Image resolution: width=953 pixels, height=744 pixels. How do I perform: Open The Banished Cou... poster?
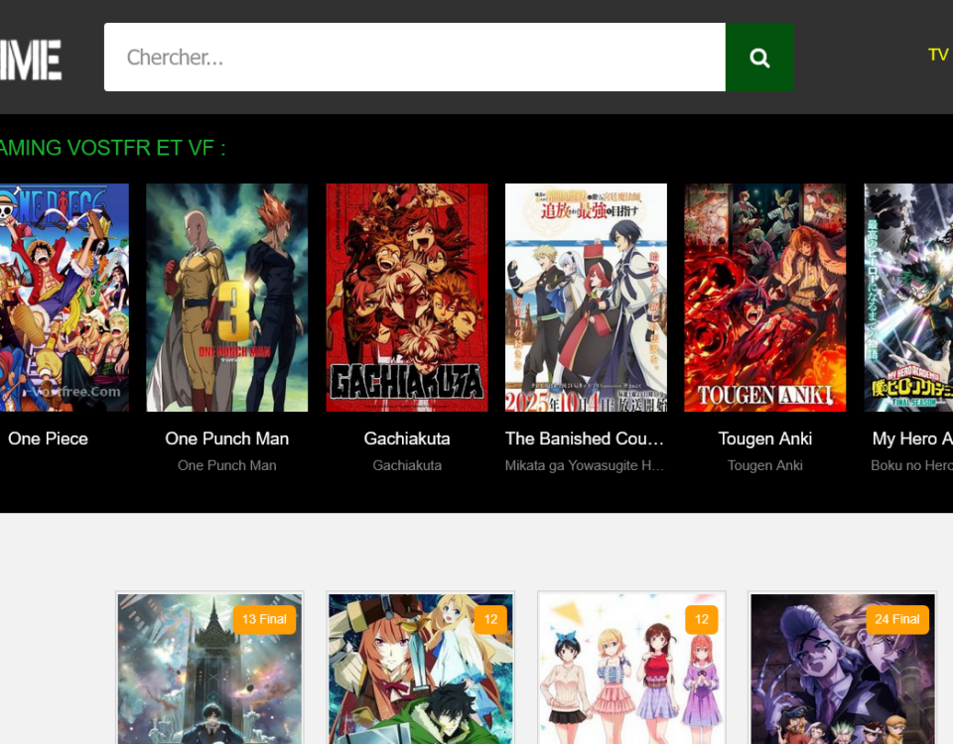point(586,297)
